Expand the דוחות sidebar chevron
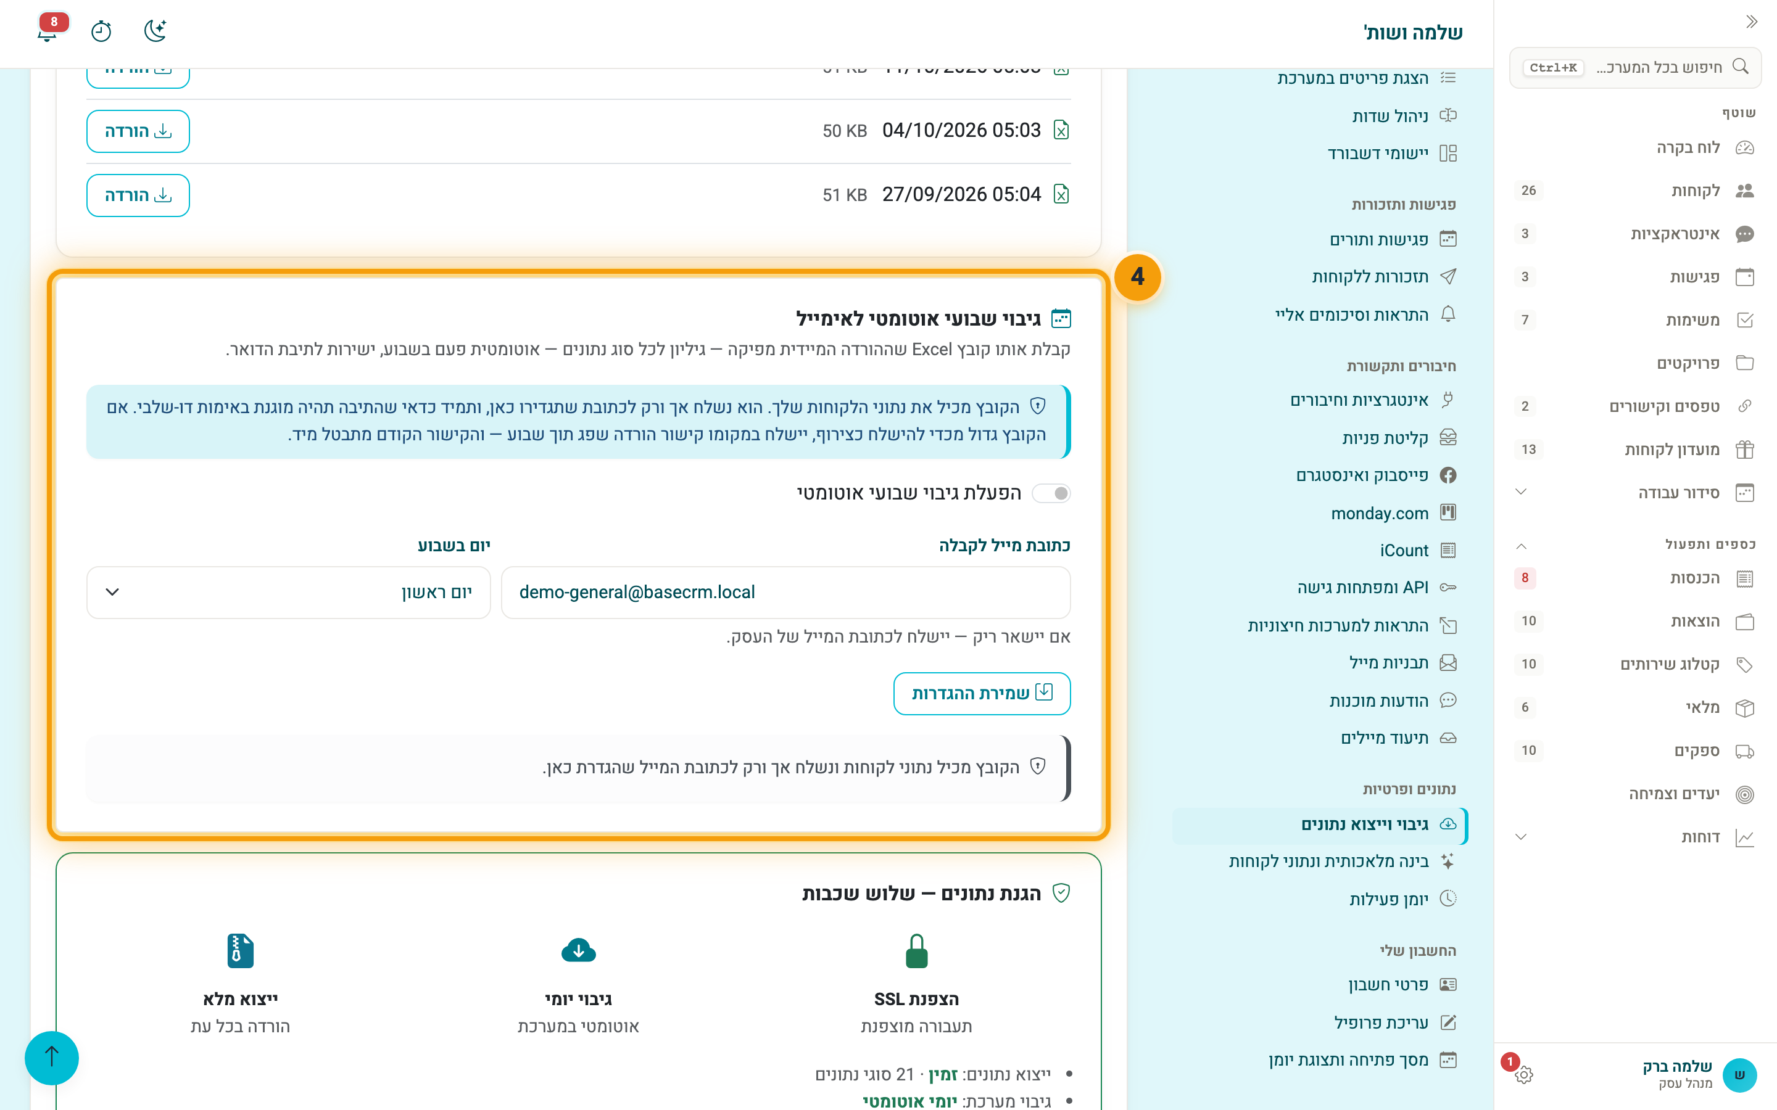 pos(1521,837)
